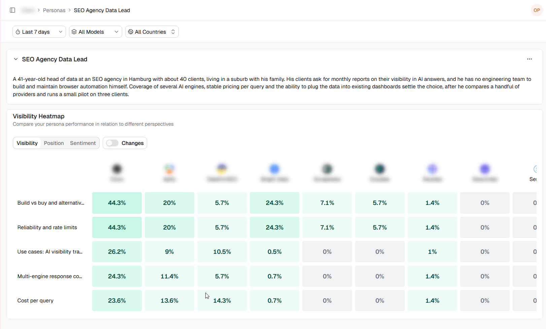Click the 1% heatmap cell

click(432, 252)
